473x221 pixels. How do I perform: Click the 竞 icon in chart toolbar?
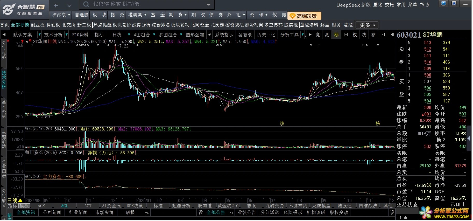pyautogui.click(x=318, y=35)
